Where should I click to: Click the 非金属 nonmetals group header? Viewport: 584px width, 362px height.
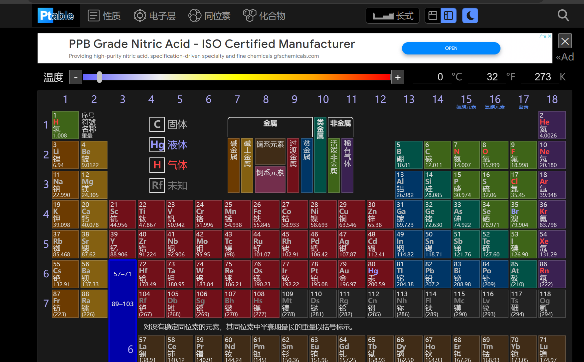click(340, 124)
